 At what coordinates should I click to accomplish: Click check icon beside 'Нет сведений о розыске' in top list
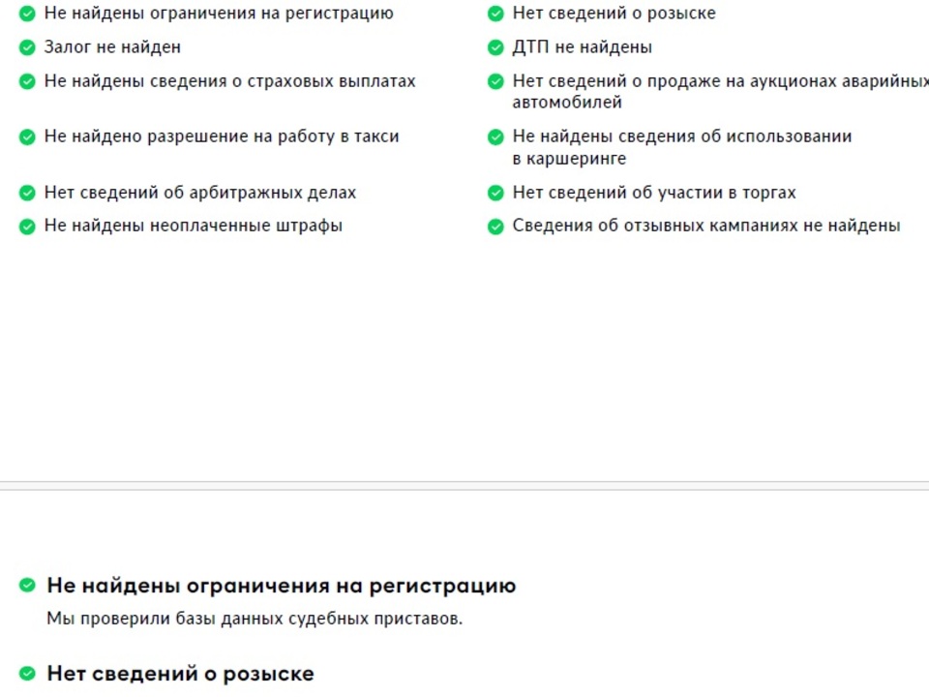(495, 15)
